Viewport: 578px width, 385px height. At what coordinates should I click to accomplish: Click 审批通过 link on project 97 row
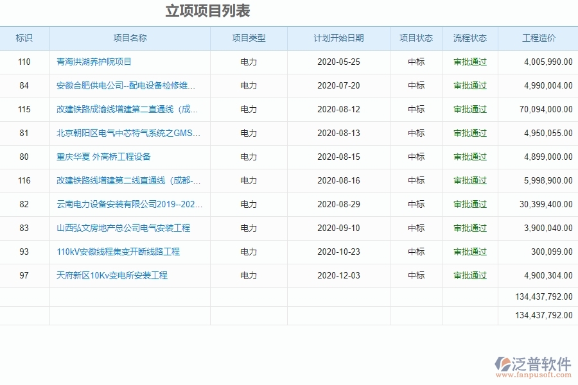pos(470,275)
